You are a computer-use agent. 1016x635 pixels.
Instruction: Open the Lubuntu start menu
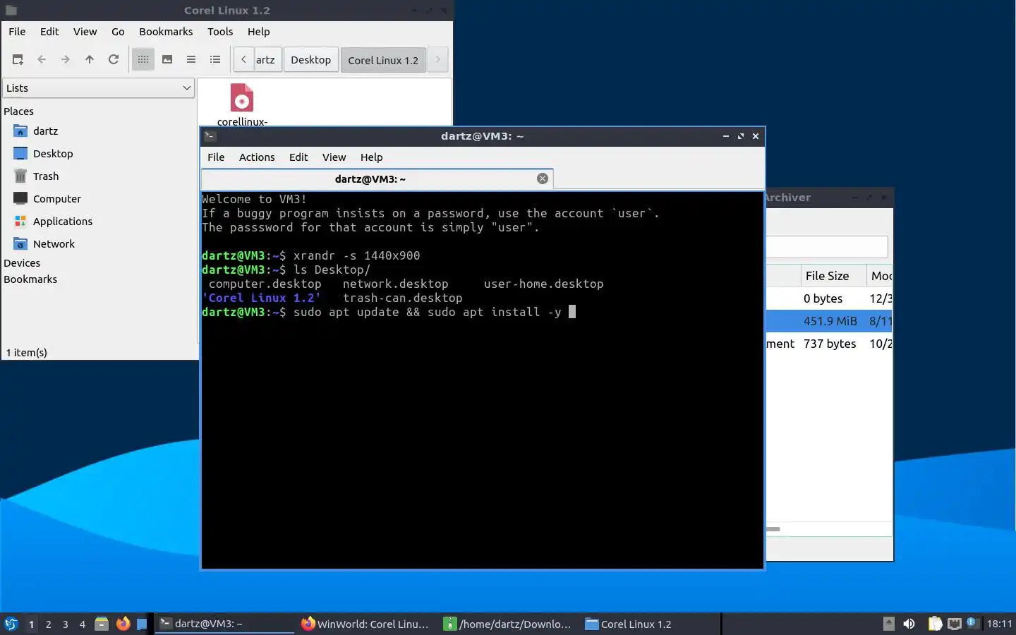[11, 624]
